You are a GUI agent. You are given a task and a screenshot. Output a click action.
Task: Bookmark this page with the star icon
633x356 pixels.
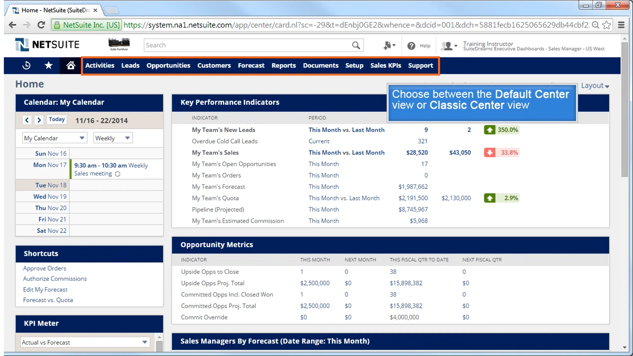[x=607, y=25]
